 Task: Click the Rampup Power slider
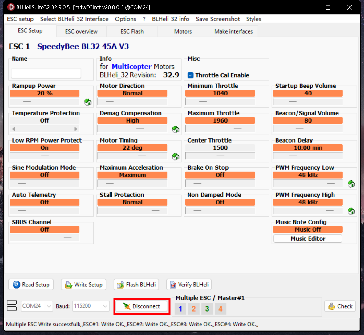[x=45, y=101]
